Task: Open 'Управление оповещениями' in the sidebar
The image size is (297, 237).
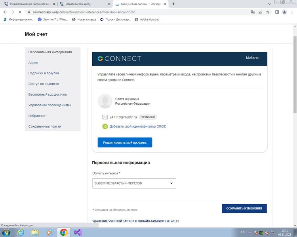Action: (x=49, y=105)
